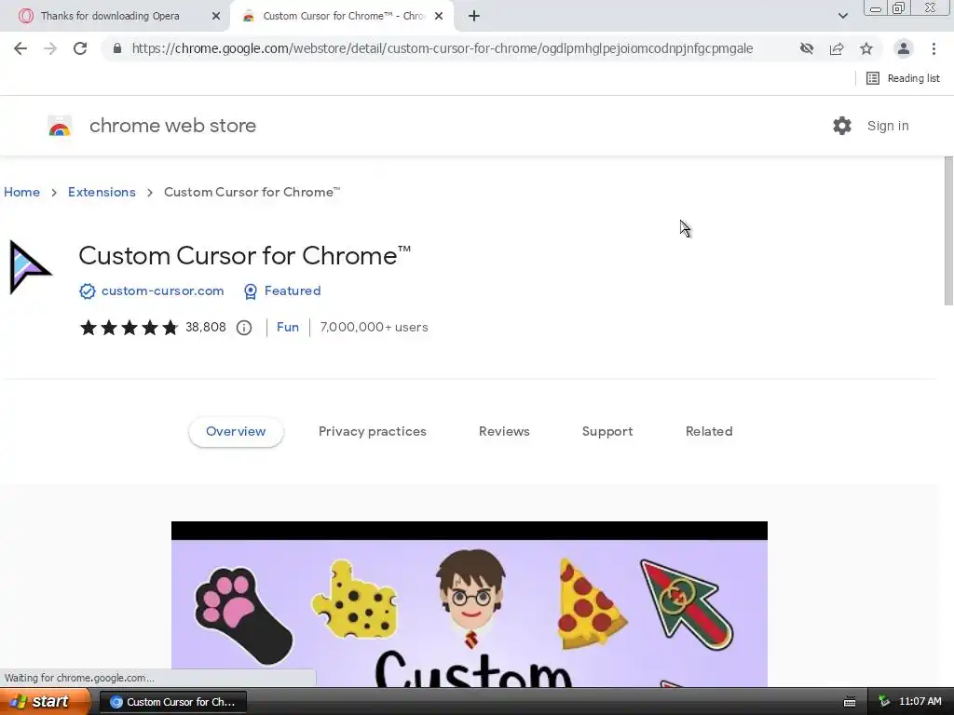Viewport: 954px width, 715px height.
Task: Close the Thanks for downloading Opera tab
Action: click(216, 17)
